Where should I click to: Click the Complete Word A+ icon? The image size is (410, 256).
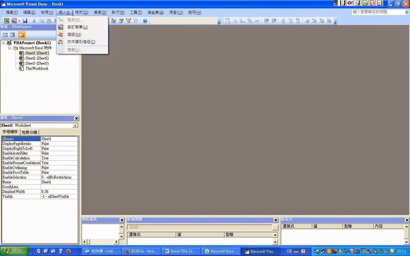257,21
